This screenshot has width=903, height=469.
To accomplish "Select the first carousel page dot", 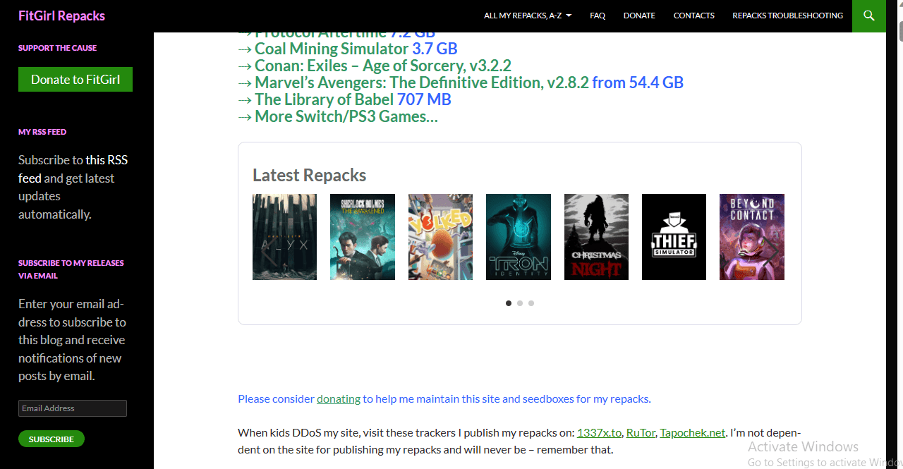I will 509,303.
